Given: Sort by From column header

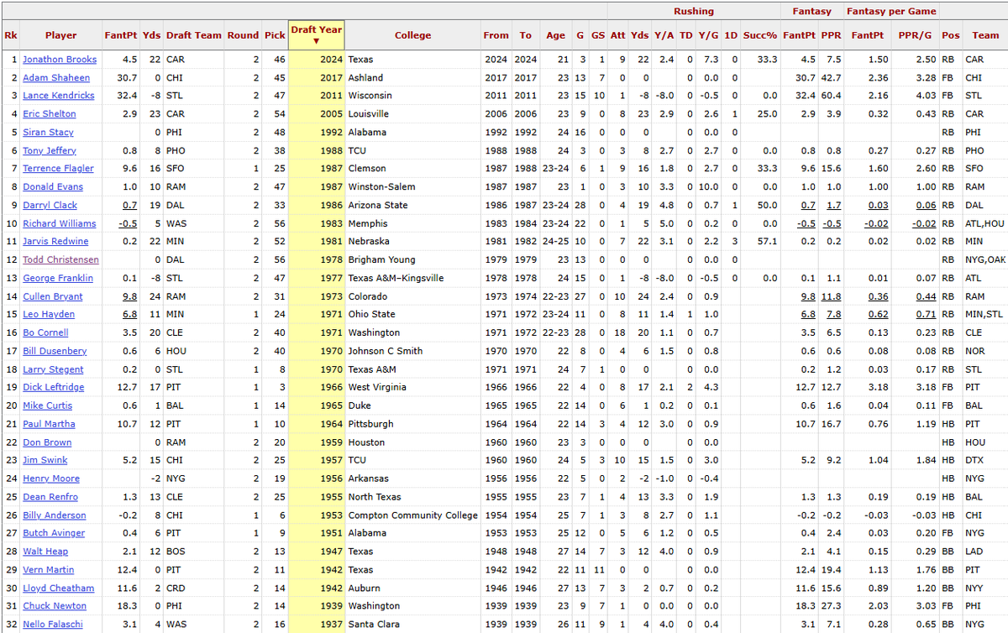Looking at the screenshot, I should point(496,35).
